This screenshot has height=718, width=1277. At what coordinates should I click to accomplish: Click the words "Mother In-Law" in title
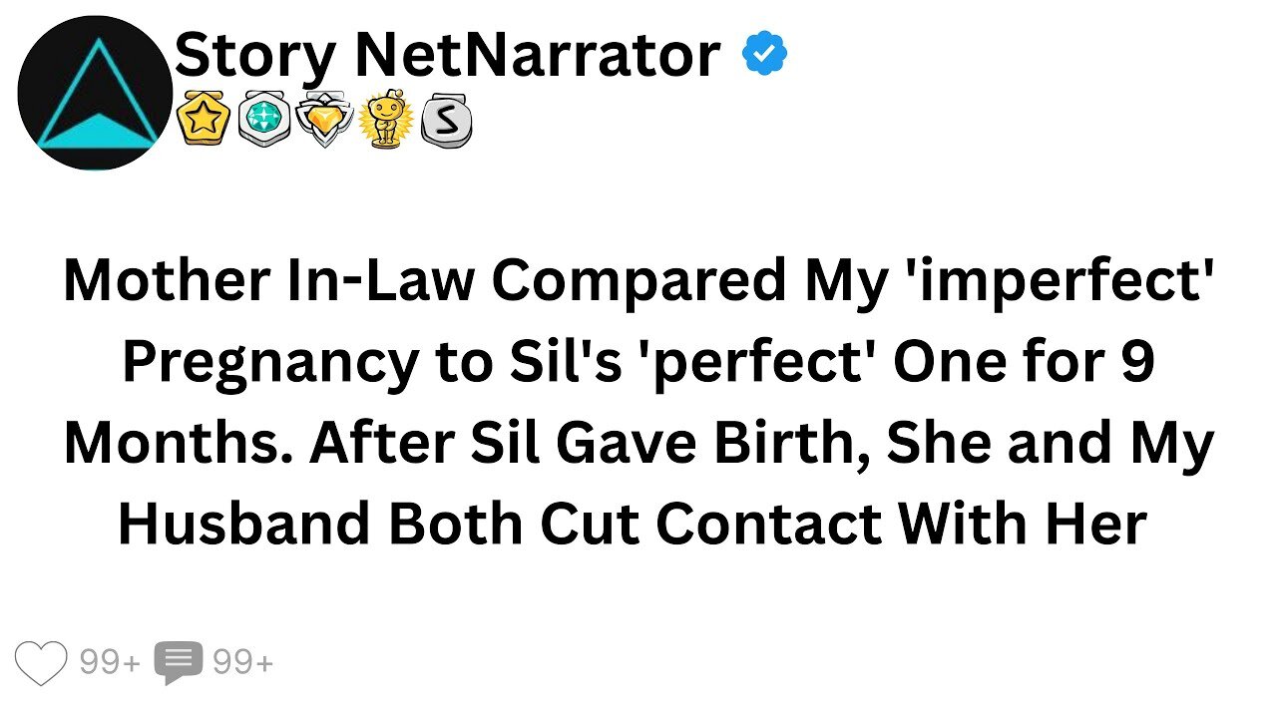coord(269,282)
